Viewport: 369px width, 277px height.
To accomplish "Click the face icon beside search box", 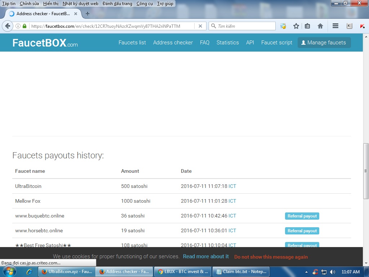I will pos(283,26).
